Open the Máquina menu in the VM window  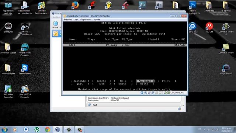(x=68, y=20)
